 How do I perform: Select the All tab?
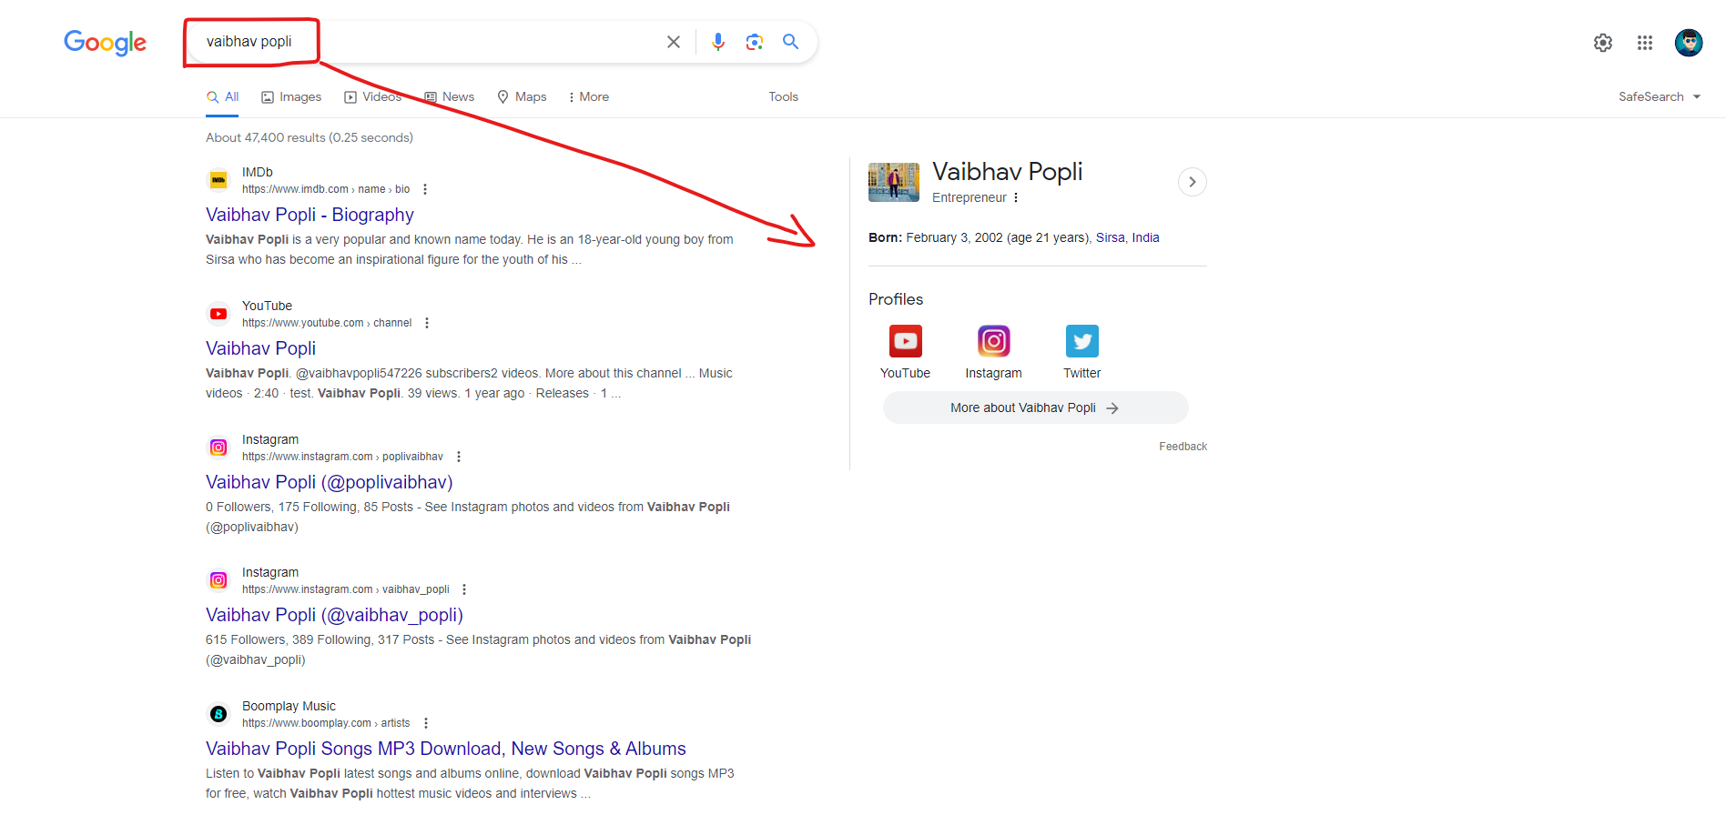222,96
